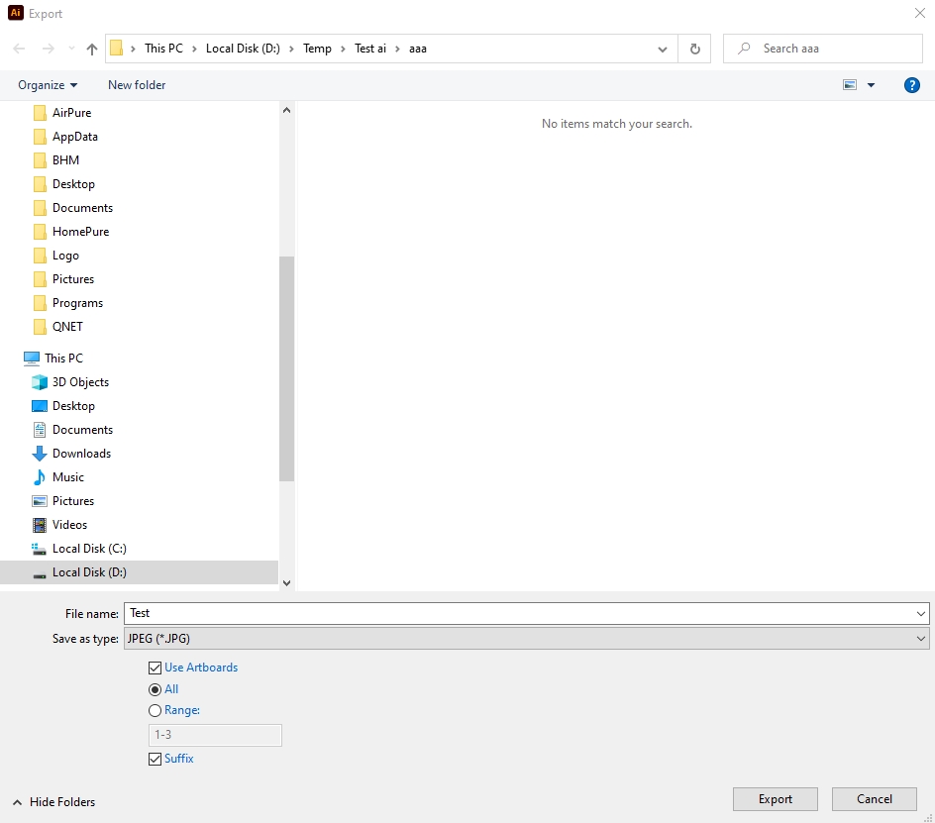The width and height of the screenshot is (935, 823).
Task: Click Temp in the breadcrumb path
Action: click(317, 48)
